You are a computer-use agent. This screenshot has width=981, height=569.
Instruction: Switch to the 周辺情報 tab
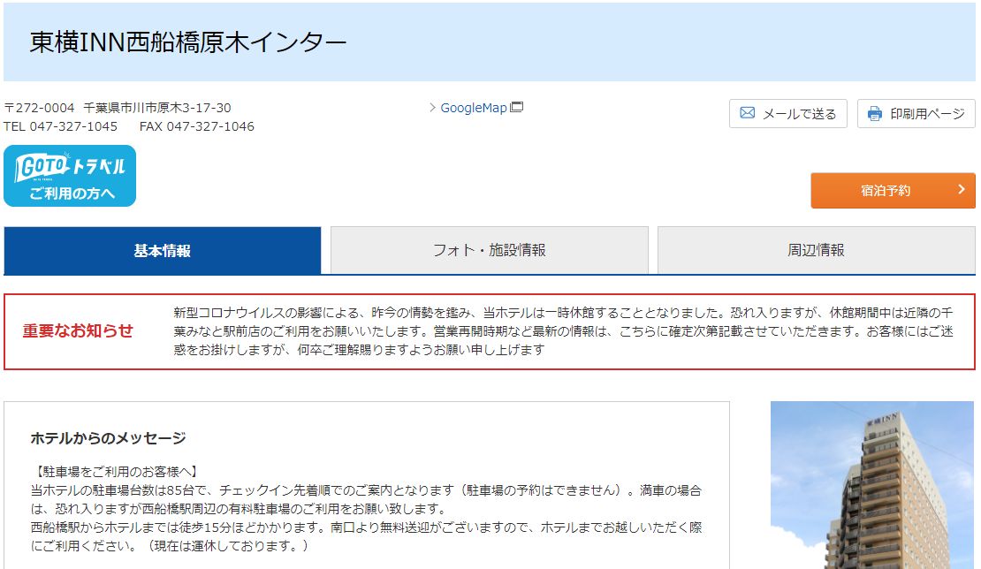tap(816, 250)
